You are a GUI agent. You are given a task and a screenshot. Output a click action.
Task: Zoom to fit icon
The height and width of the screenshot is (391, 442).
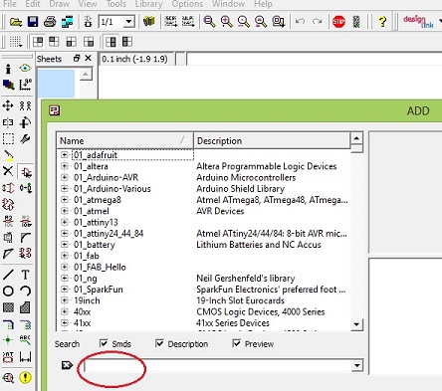point(209,22)
